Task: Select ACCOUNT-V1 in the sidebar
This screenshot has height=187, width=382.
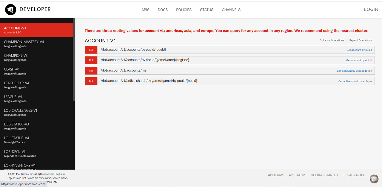Action: point(36,30)
